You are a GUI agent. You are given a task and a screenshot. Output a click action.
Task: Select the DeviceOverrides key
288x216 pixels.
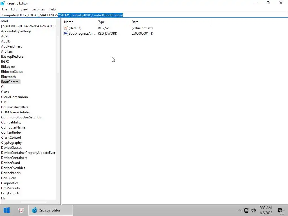tap(13, 168)
